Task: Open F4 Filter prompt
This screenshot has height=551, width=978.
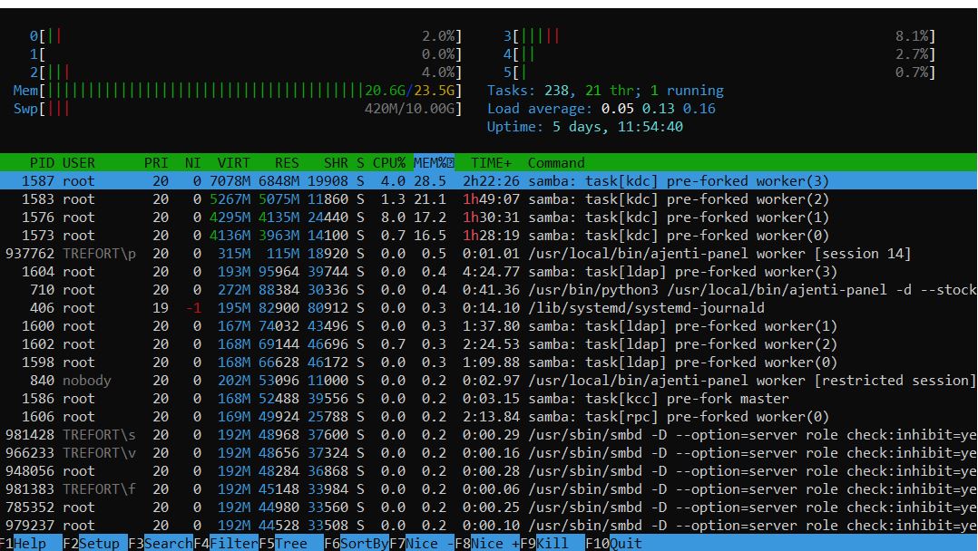Action: point(225,544)
